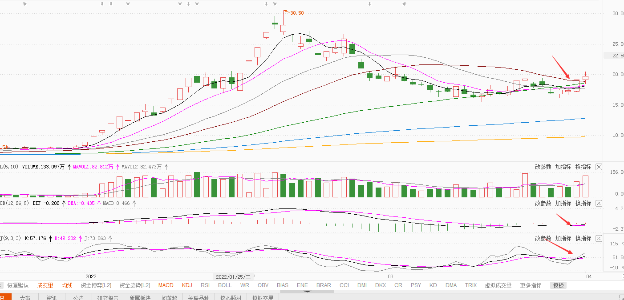Screen dimensions: 624x300
Task: Close the volume indicator panel
Action: coord(599,167)
